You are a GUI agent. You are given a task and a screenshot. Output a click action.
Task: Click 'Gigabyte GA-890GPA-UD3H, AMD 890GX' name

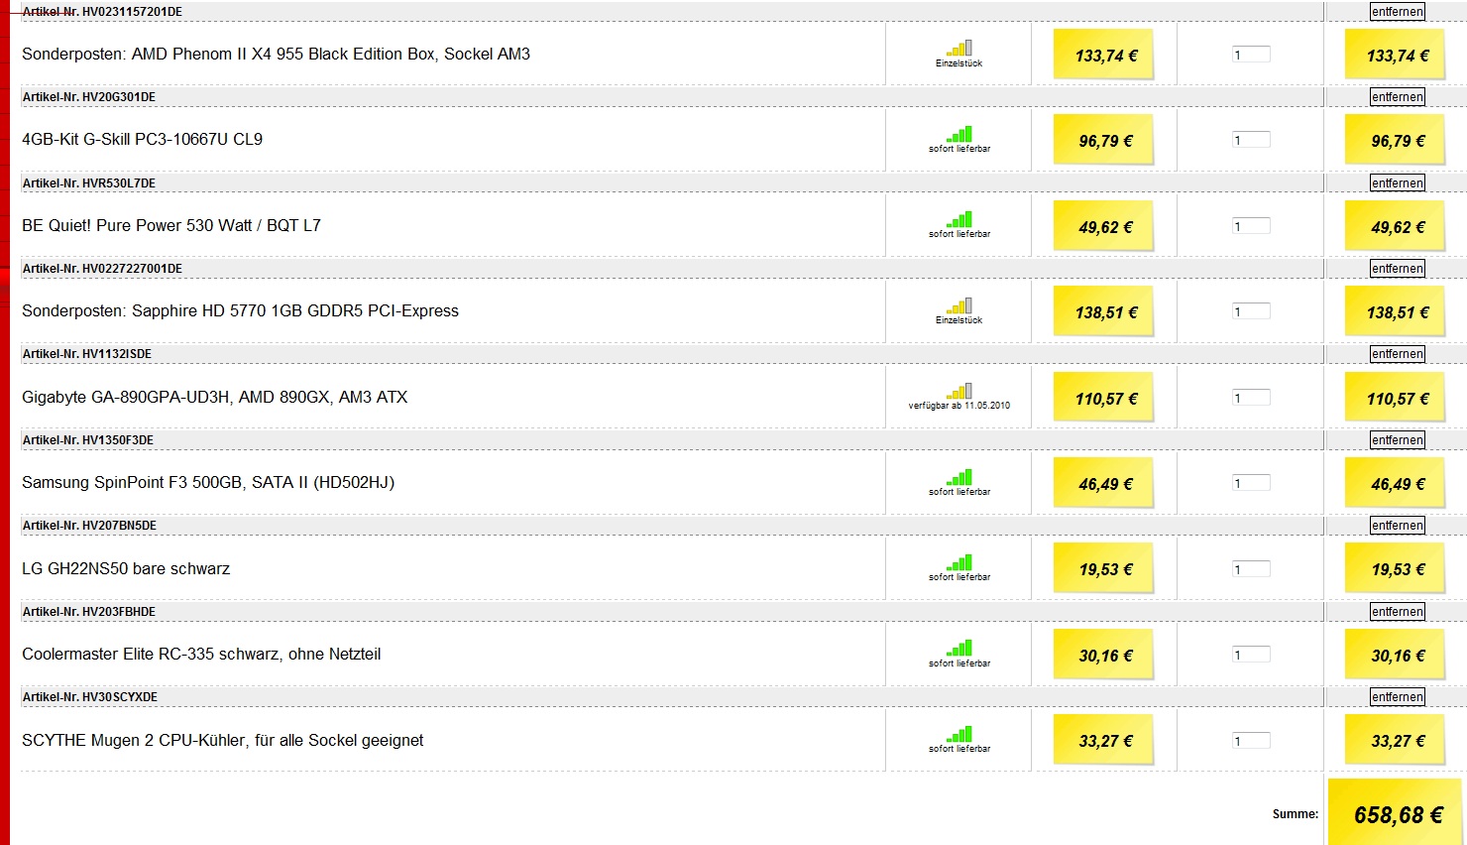214,398
